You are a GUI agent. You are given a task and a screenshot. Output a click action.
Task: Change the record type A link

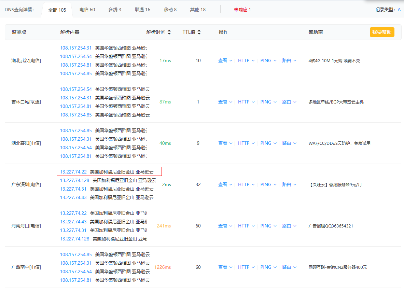pos(399,10)
